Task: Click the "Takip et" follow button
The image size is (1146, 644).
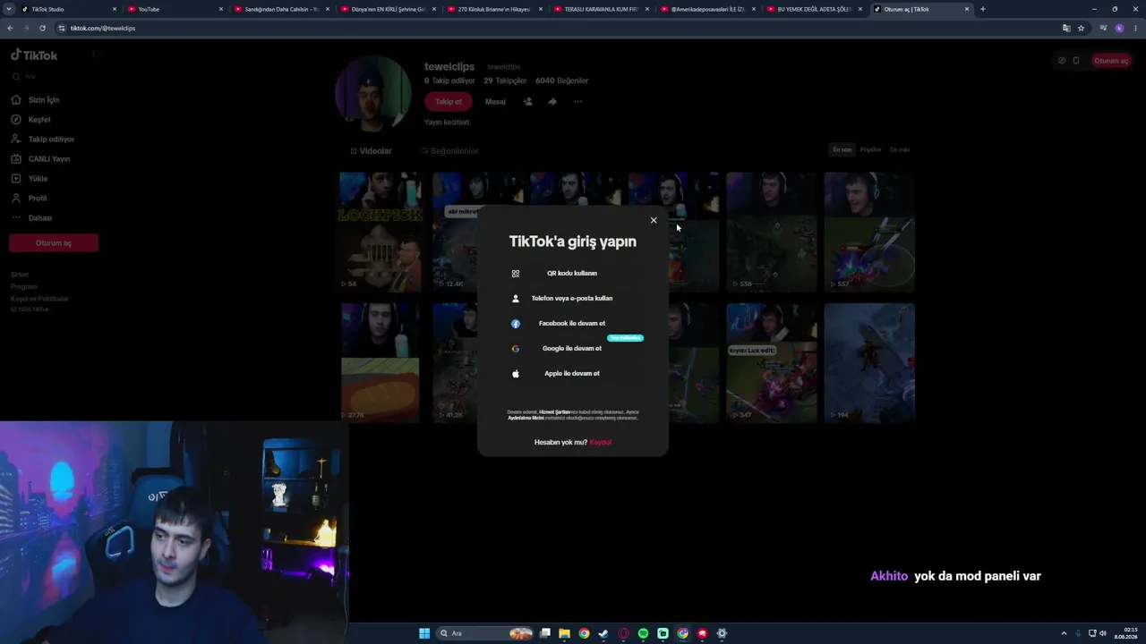Action: pyautogui.click(x=449, y=102)
